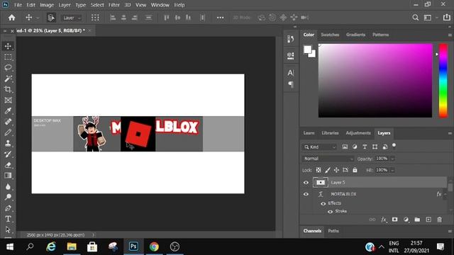Open the Color panel flyout menu
Image resolution: width=454 pixels, height=255 pixels.
450,35
